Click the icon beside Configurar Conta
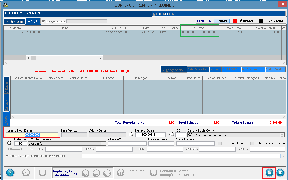 pyautogui.click(x=121, y=173)
